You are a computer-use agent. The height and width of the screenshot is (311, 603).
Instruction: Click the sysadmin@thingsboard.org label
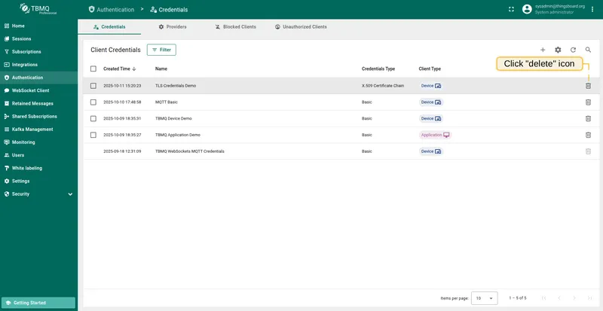coord(560,7)
